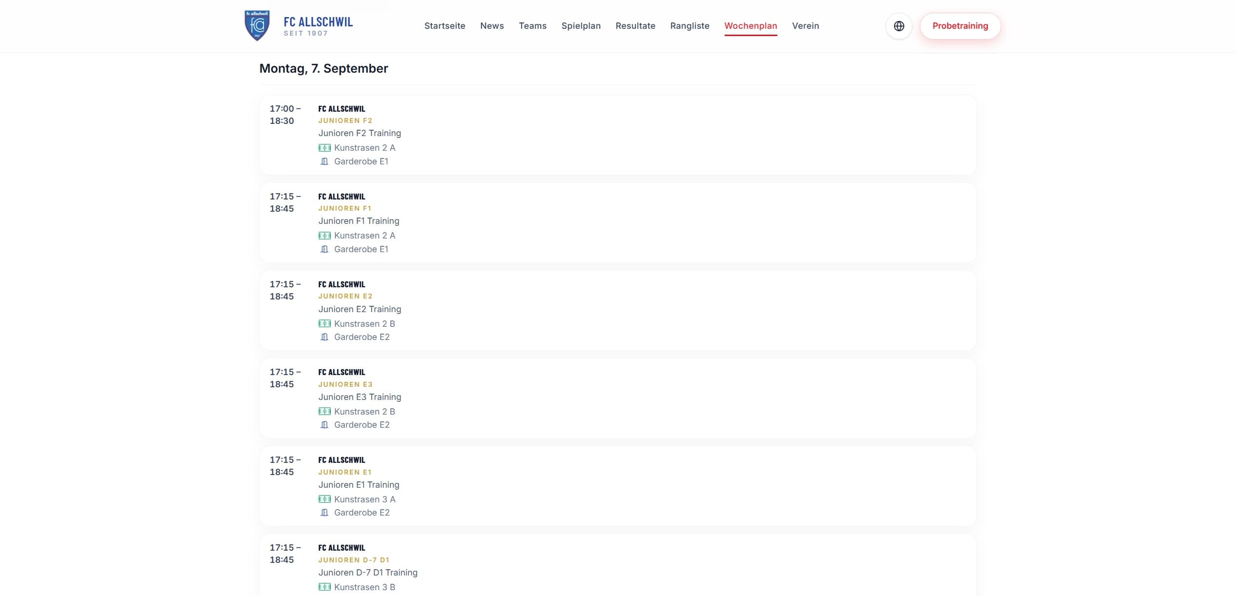Click pitch icon in Junioren E1 row

point(324,499)
